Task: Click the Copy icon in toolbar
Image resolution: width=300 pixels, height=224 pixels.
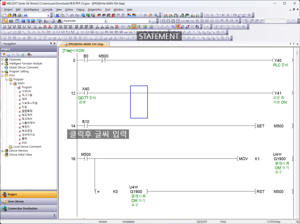Action: (x=62, y=15)
